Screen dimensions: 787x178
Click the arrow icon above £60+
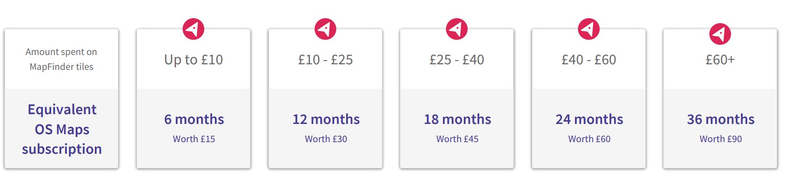pos(720,34)
